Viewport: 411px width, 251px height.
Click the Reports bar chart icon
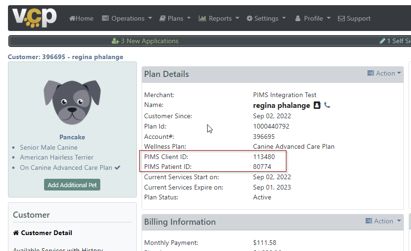click(202, 18)
